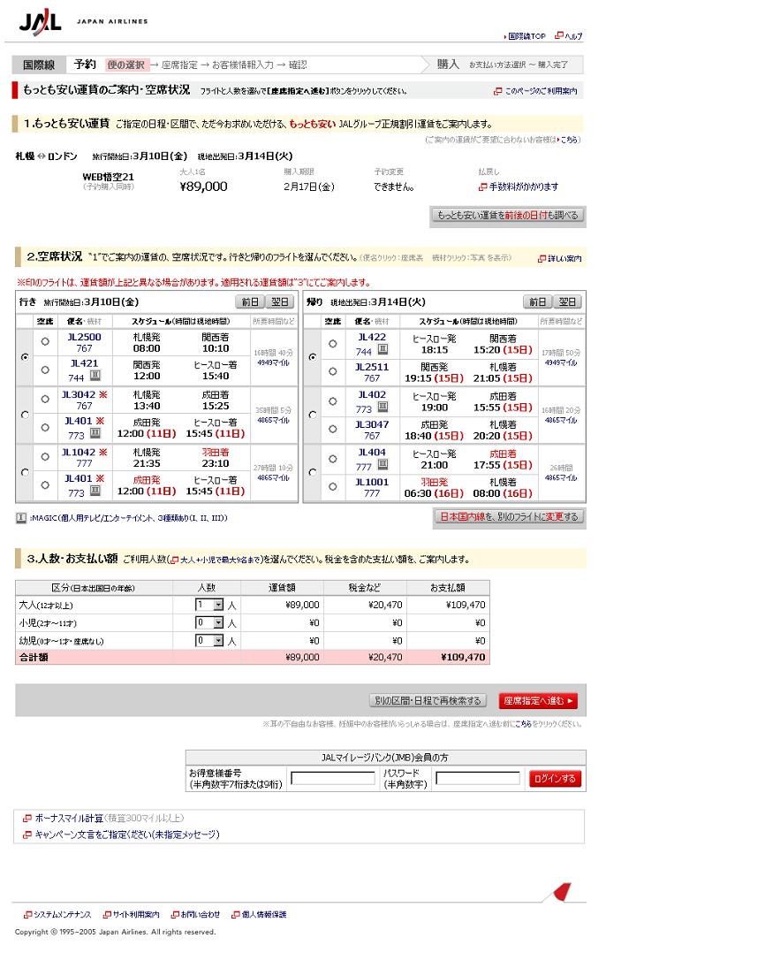Click the popup icon beside お問い合わせ

(x=175, y=915)
